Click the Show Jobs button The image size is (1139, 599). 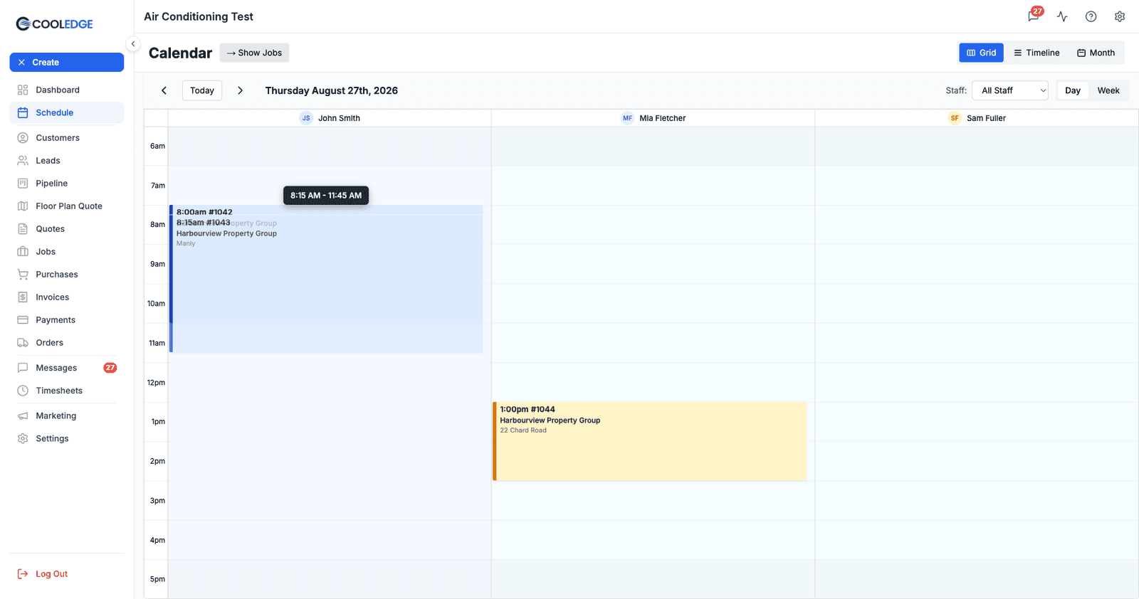coord(254,53)
